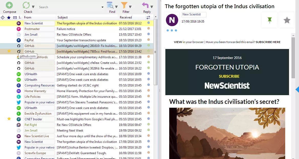Open the Reply options dropdown arrow
This screenshot has width=299, height=159.
point(152,7)
